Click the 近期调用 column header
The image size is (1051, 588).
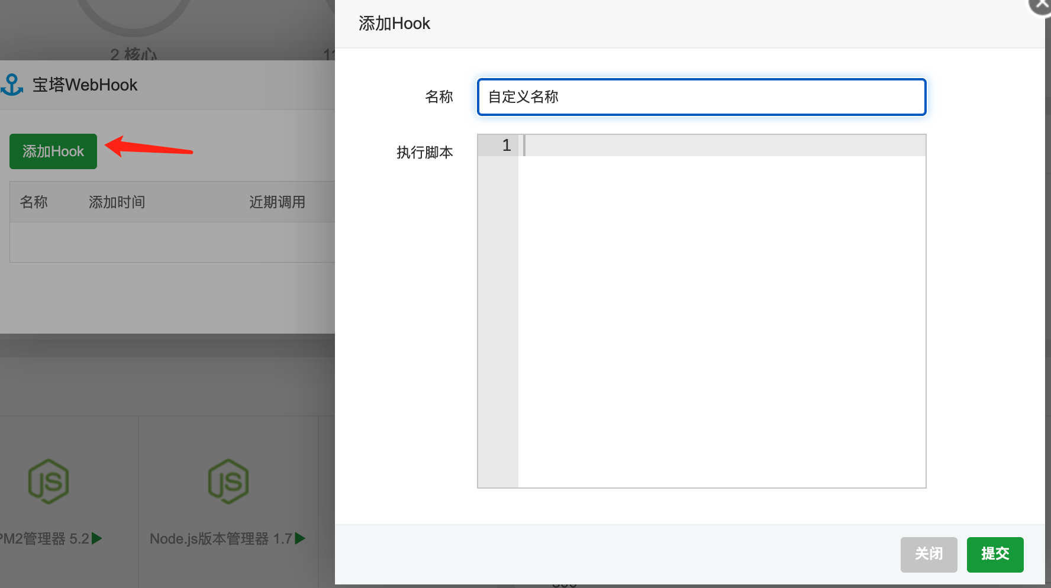click(x=277, y=202)
